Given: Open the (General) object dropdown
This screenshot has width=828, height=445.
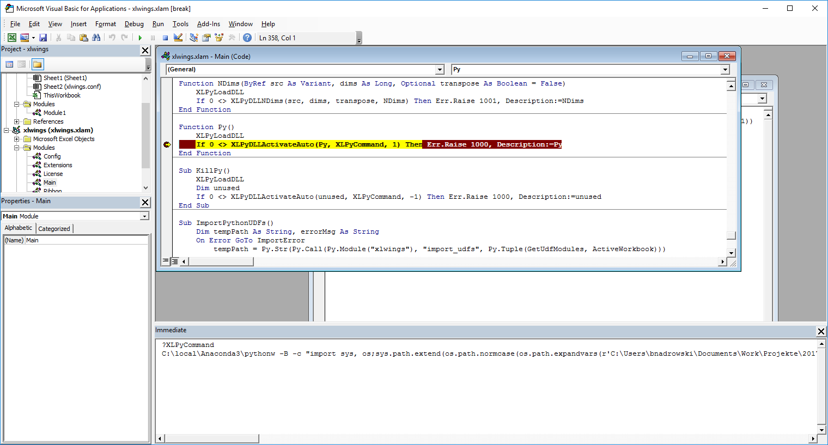Looking at the screenshot, I should tap(440, 69).
